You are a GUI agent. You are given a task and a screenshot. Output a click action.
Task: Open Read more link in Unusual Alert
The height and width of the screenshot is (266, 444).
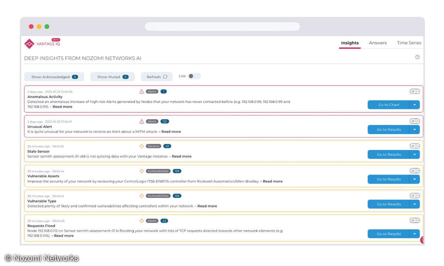171,132
